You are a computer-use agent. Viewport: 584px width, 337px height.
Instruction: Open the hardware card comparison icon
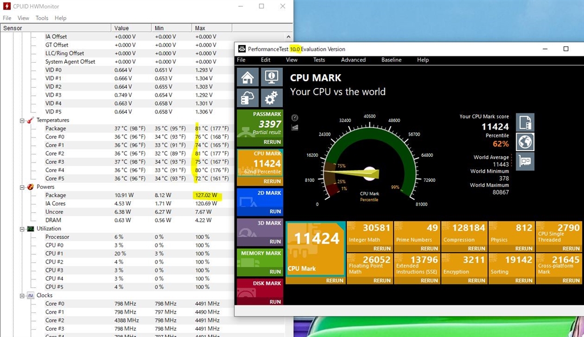(x=525, y=161)
